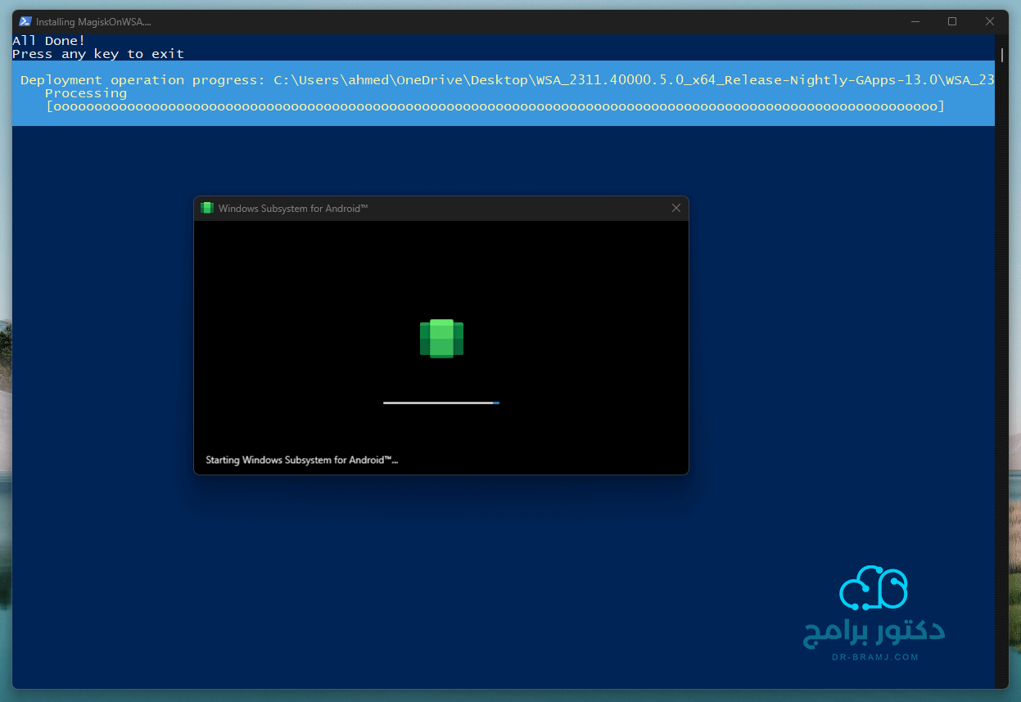Click the green WSA logo in splash screen

tap(441, 338)
